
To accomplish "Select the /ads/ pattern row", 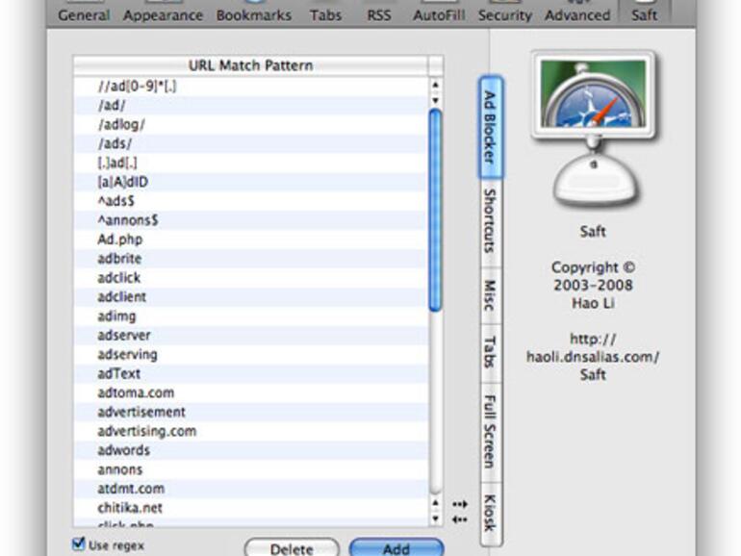I will 251,143.
